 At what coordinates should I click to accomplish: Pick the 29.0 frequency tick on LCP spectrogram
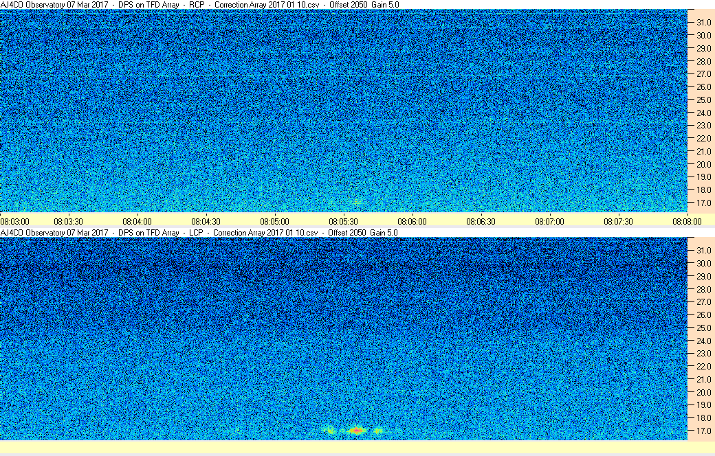[703, 277]
